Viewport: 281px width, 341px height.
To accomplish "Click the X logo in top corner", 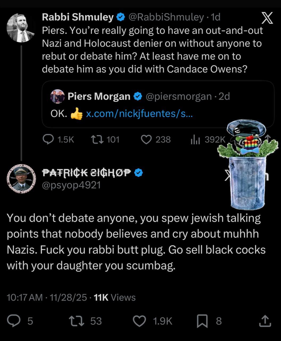I will 267,18.
